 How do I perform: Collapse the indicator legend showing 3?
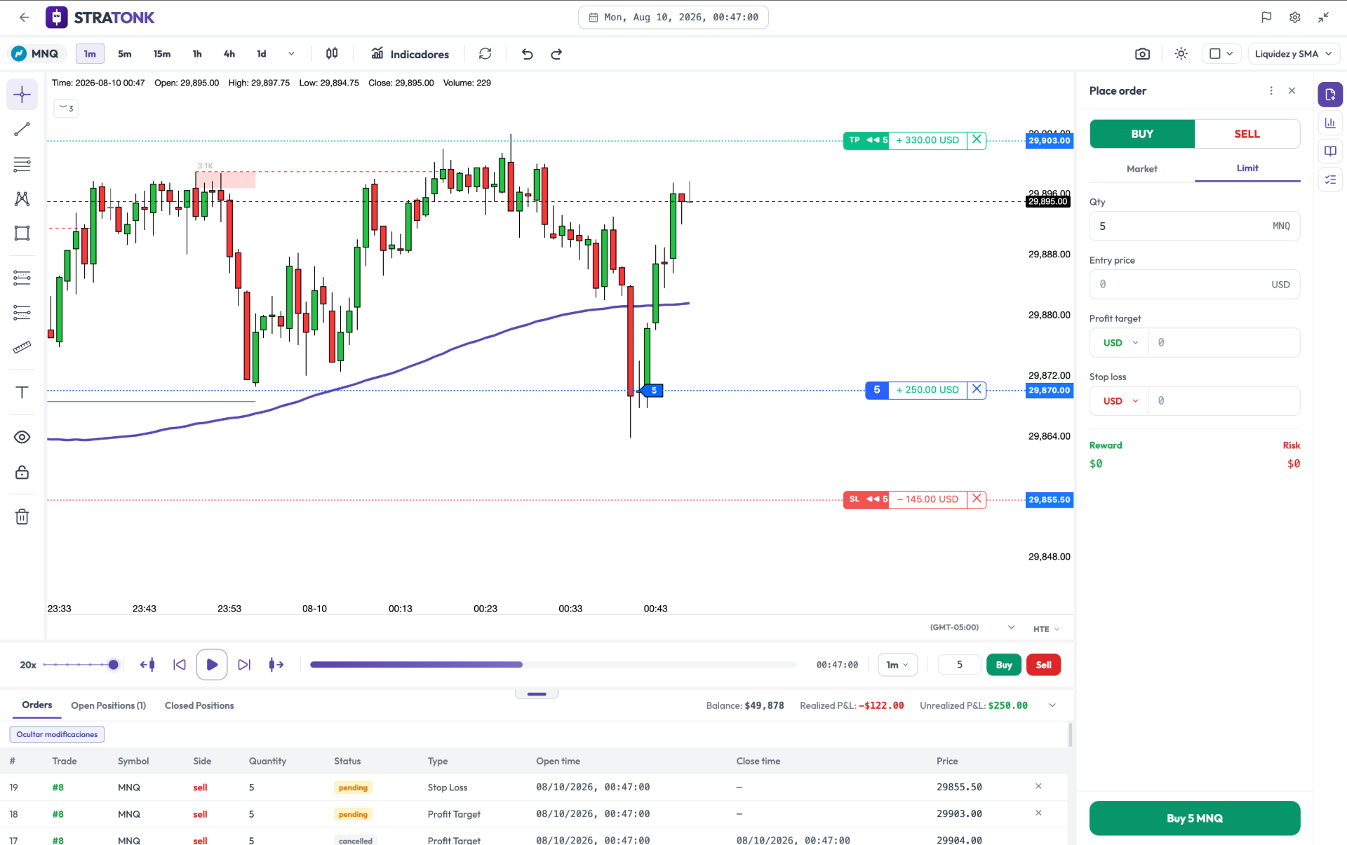point(66,108)
